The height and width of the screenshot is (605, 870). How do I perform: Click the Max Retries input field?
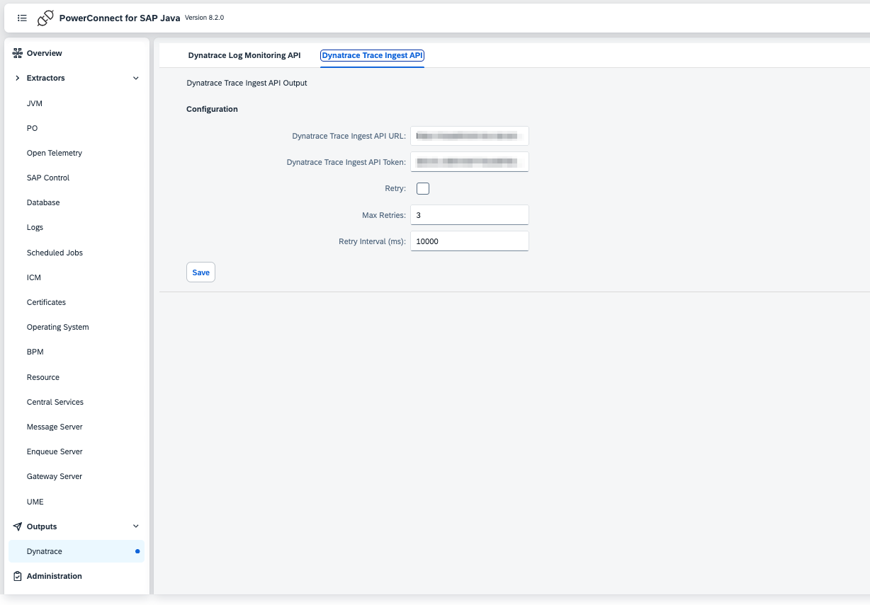tap(469, 215)
